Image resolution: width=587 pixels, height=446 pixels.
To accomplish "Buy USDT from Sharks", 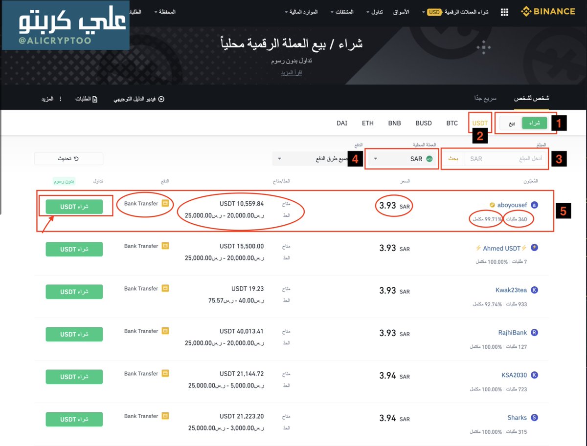I will coord(74,419).
